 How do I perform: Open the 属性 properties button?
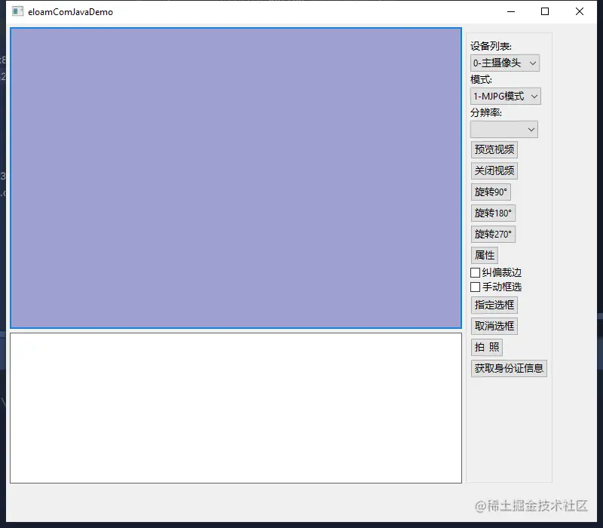pyautogui.click(x=484, y=255)
